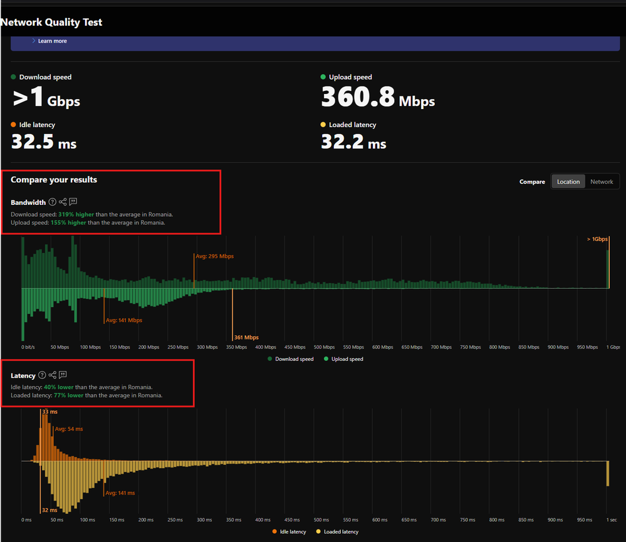Click the Avg: 141 Mbps marker
Image resolution: width=626 pixels, height=542 pixels.
(124, 320)
